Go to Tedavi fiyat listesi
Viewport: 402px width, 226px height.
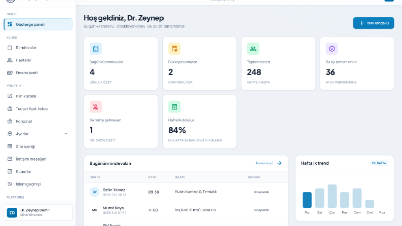(x=38, y=108)
